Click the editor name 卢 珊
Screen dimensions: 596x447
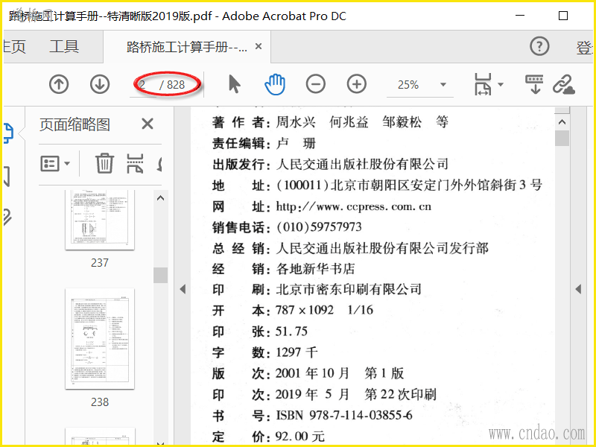pos(296,143)
